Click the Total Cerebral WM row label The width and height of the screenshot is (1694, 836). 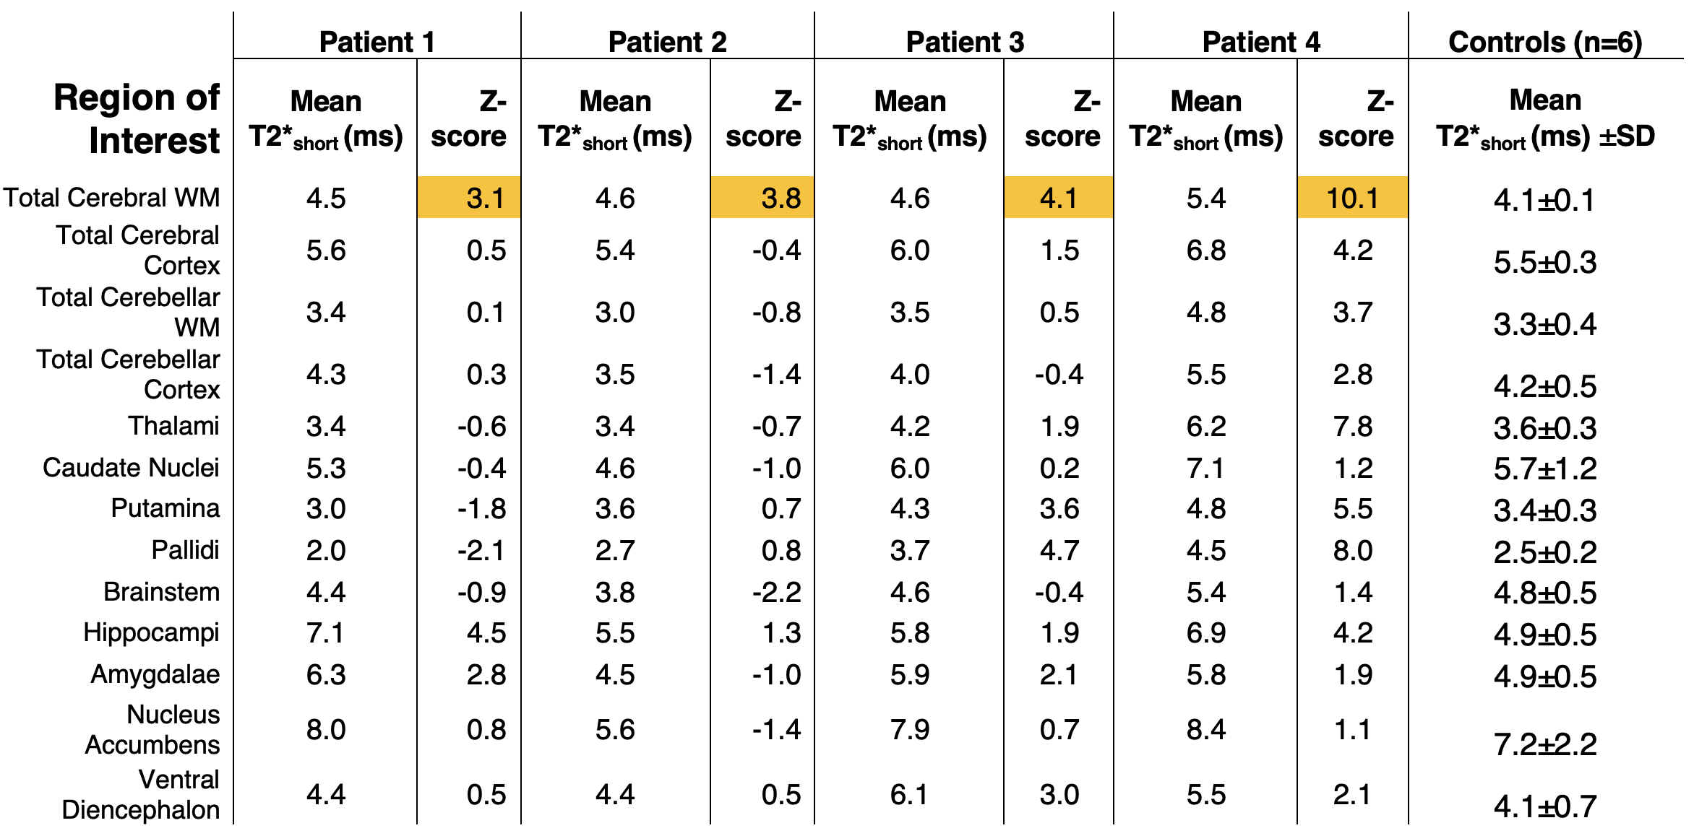111,198
